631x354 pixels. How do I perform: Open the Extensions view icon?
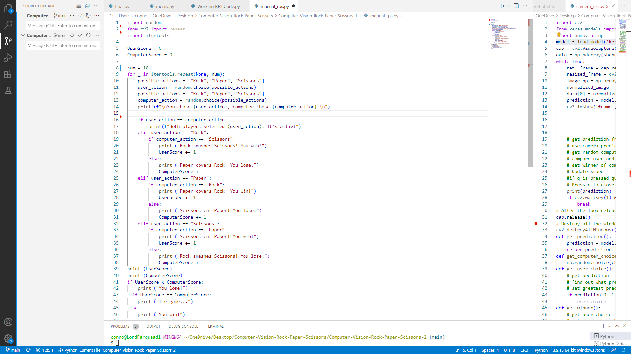coord(8,74)
